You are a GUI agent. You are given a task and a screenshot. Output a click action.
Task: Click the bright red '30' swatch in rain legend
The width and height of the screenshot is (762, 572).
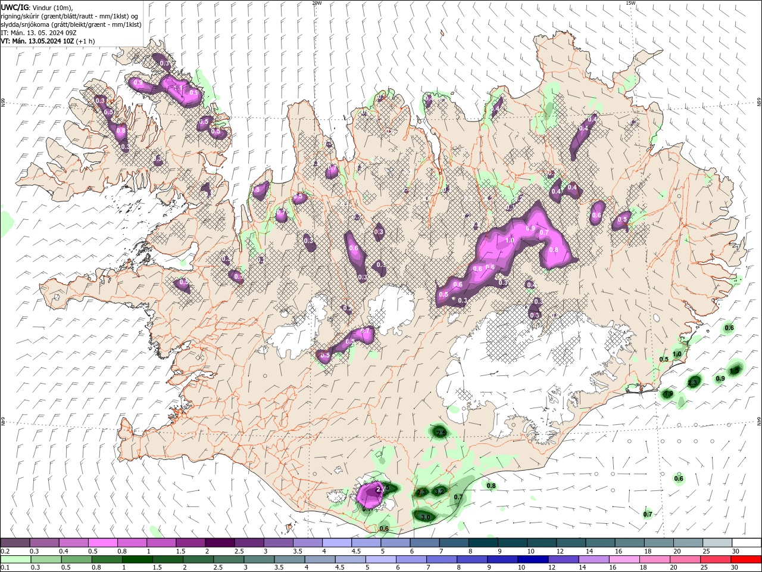pos(747,559)
